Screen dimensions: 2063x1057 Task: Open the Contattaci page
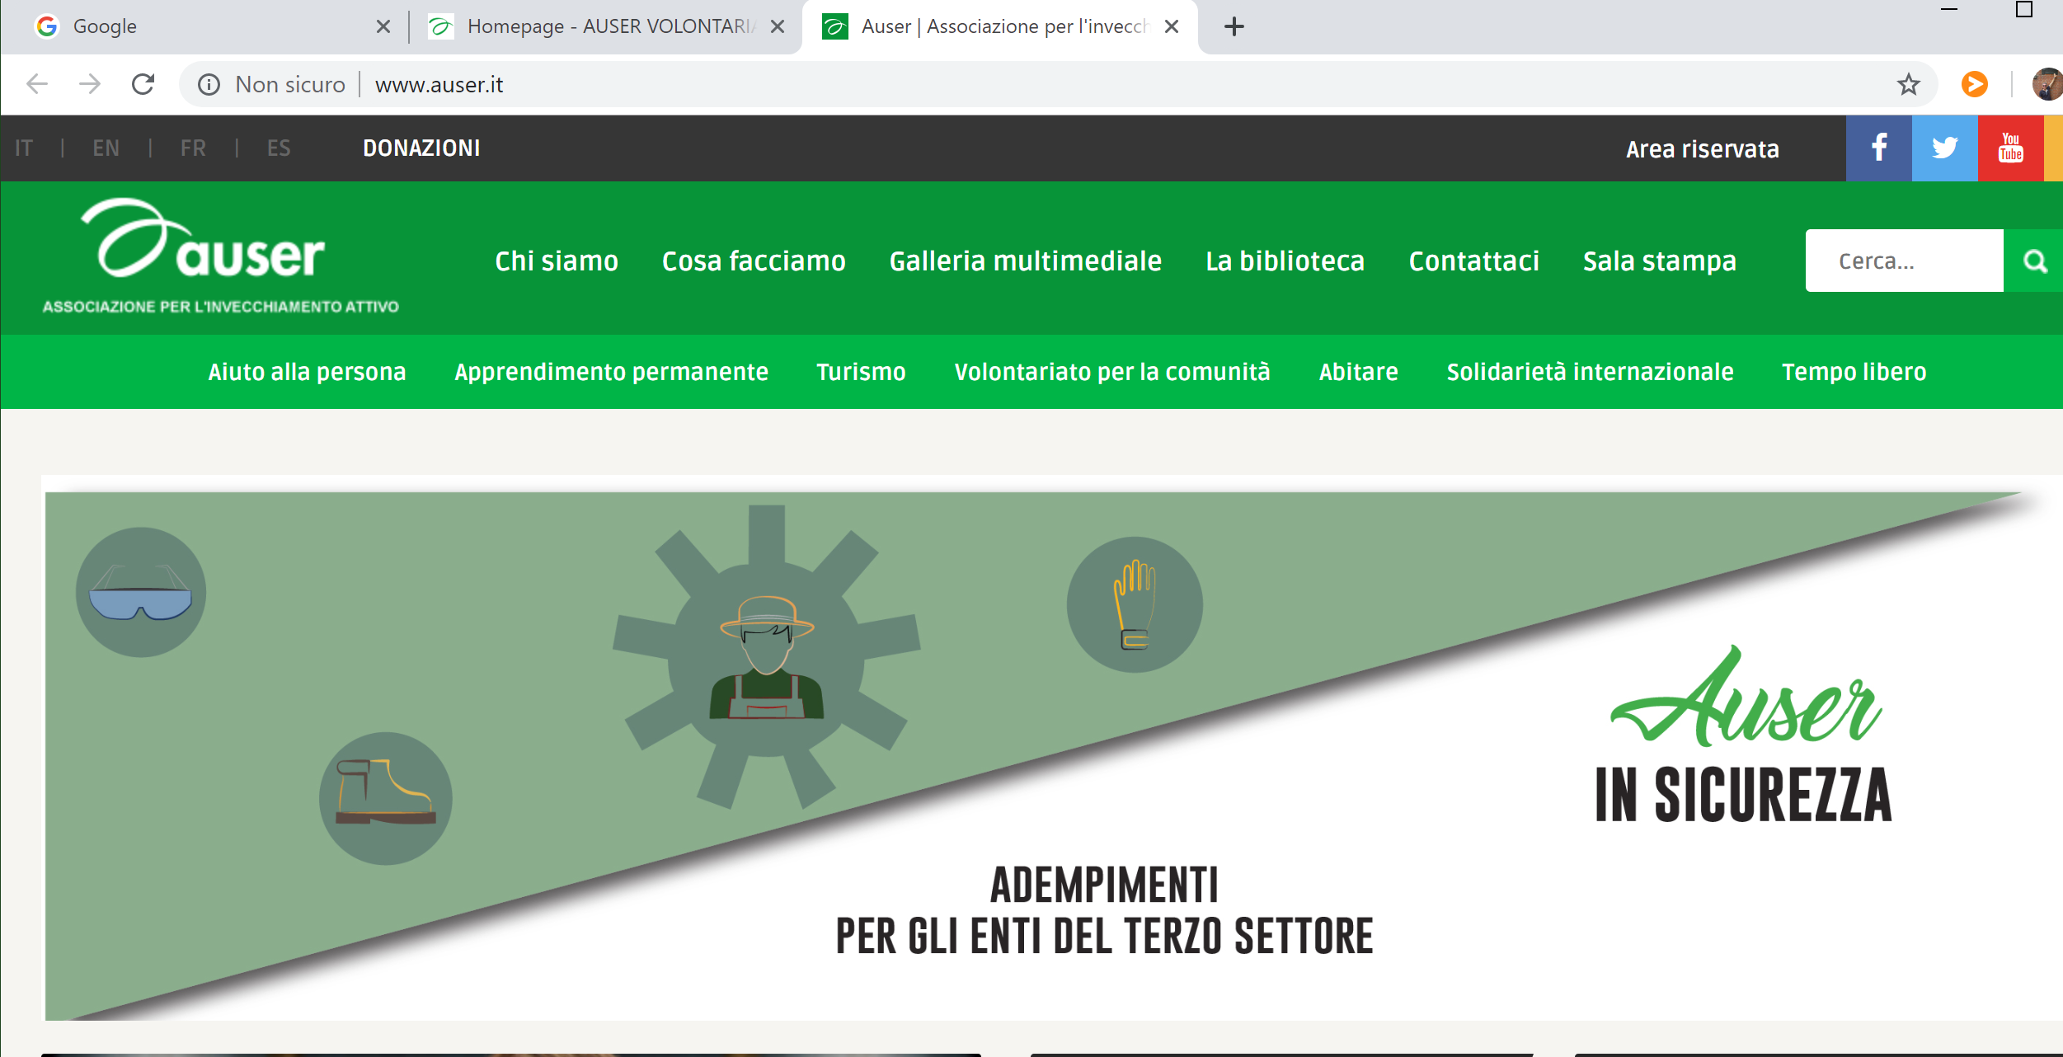click(1473, 261)
